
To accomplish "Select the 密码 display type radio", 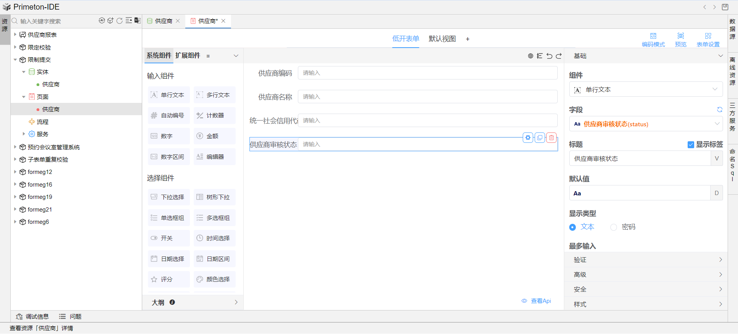I will [613, 227].
